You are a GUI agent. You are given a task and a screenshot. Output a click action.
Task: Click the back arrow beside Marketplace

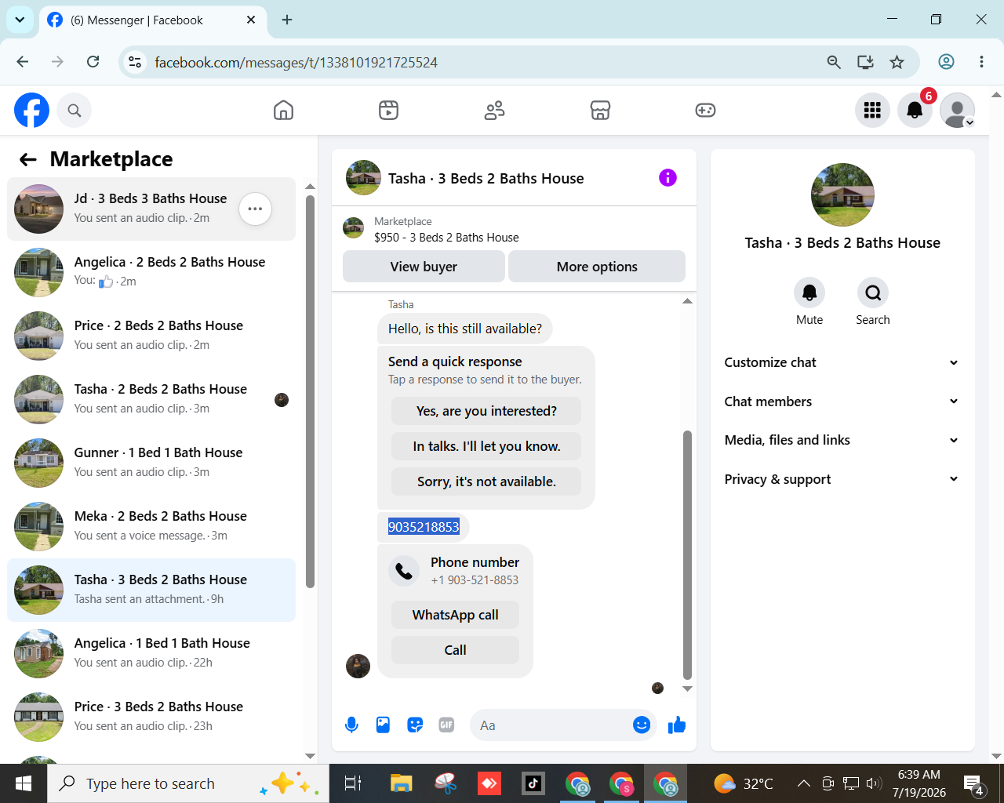(28, 160)
